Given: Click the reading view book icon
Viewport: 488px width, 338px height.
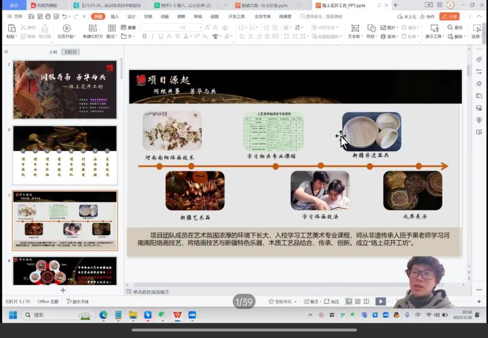Looking at the screenshot, I should point(366,301).
